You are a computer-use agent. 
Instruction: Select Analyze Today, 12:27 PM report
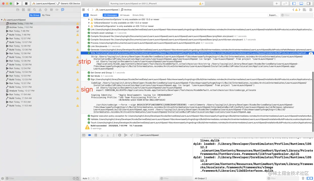41,91
